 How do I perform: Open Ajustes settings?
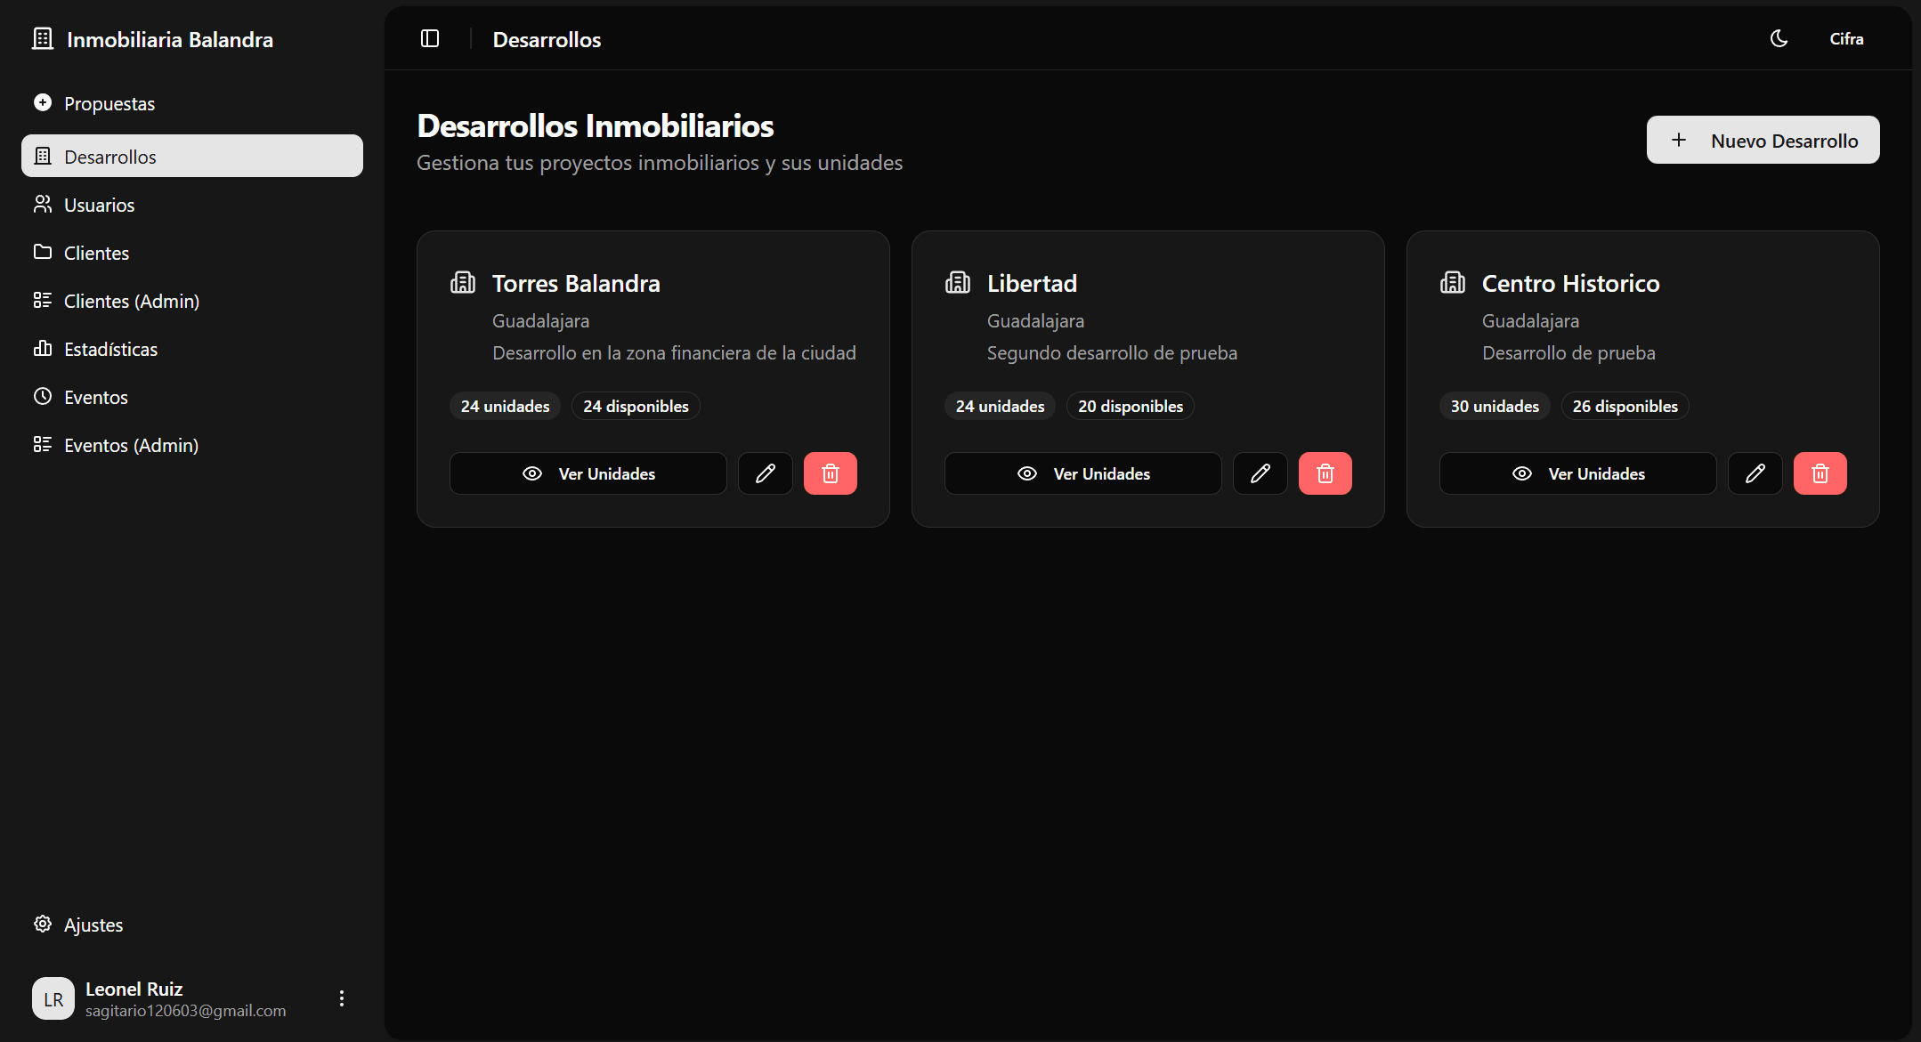(x=93, y=925)
